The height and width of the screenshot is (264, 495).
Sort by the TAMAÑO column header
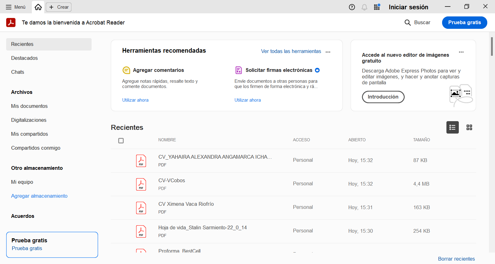tap(421, 140)
